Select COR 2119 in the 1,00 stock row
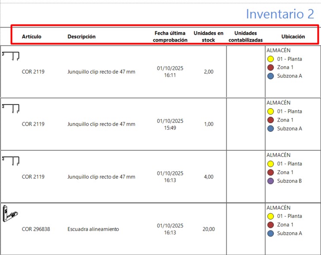This screenshot has width=321, height=255. coord(33,124)
